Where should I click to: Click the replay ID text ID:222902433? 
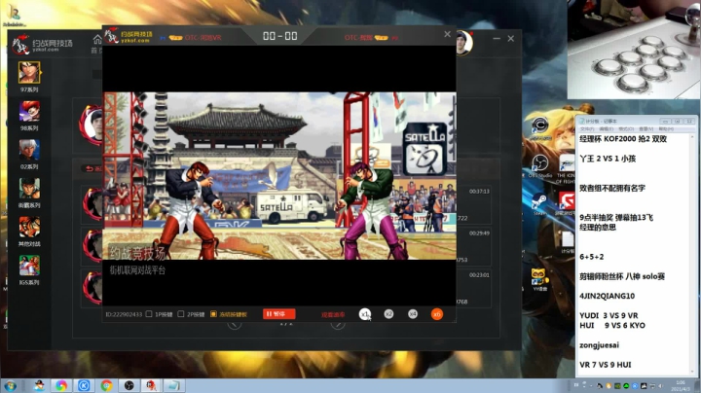pyautogui.click(x=124, y=314)
